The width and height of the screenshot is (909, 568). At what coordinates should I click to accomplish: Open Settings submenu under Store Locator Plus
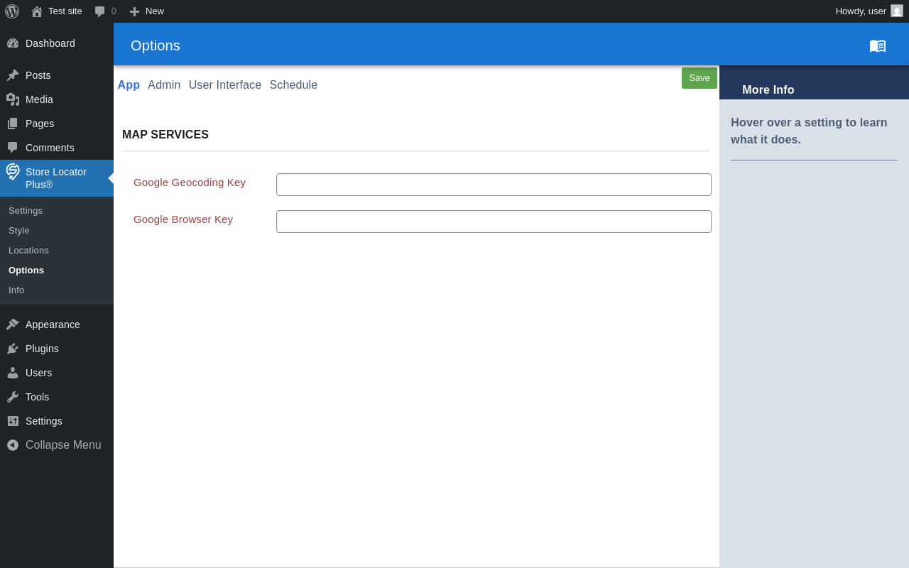click(x=26, y=211)
